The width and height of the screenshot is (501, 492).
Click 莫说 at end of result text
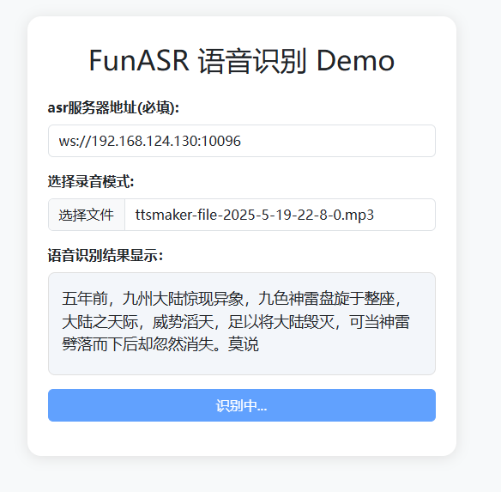coord(243,344)
